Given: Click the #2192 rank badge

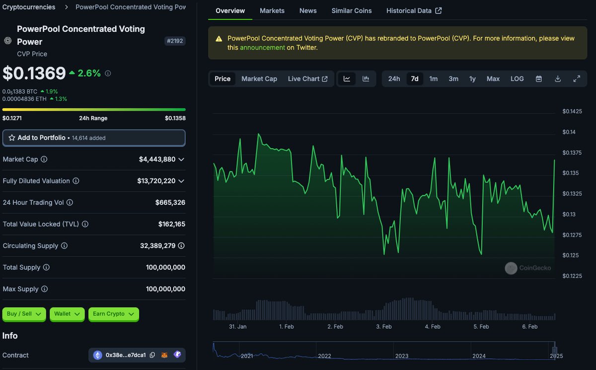Looking at the screenshot, I should 175,41.
